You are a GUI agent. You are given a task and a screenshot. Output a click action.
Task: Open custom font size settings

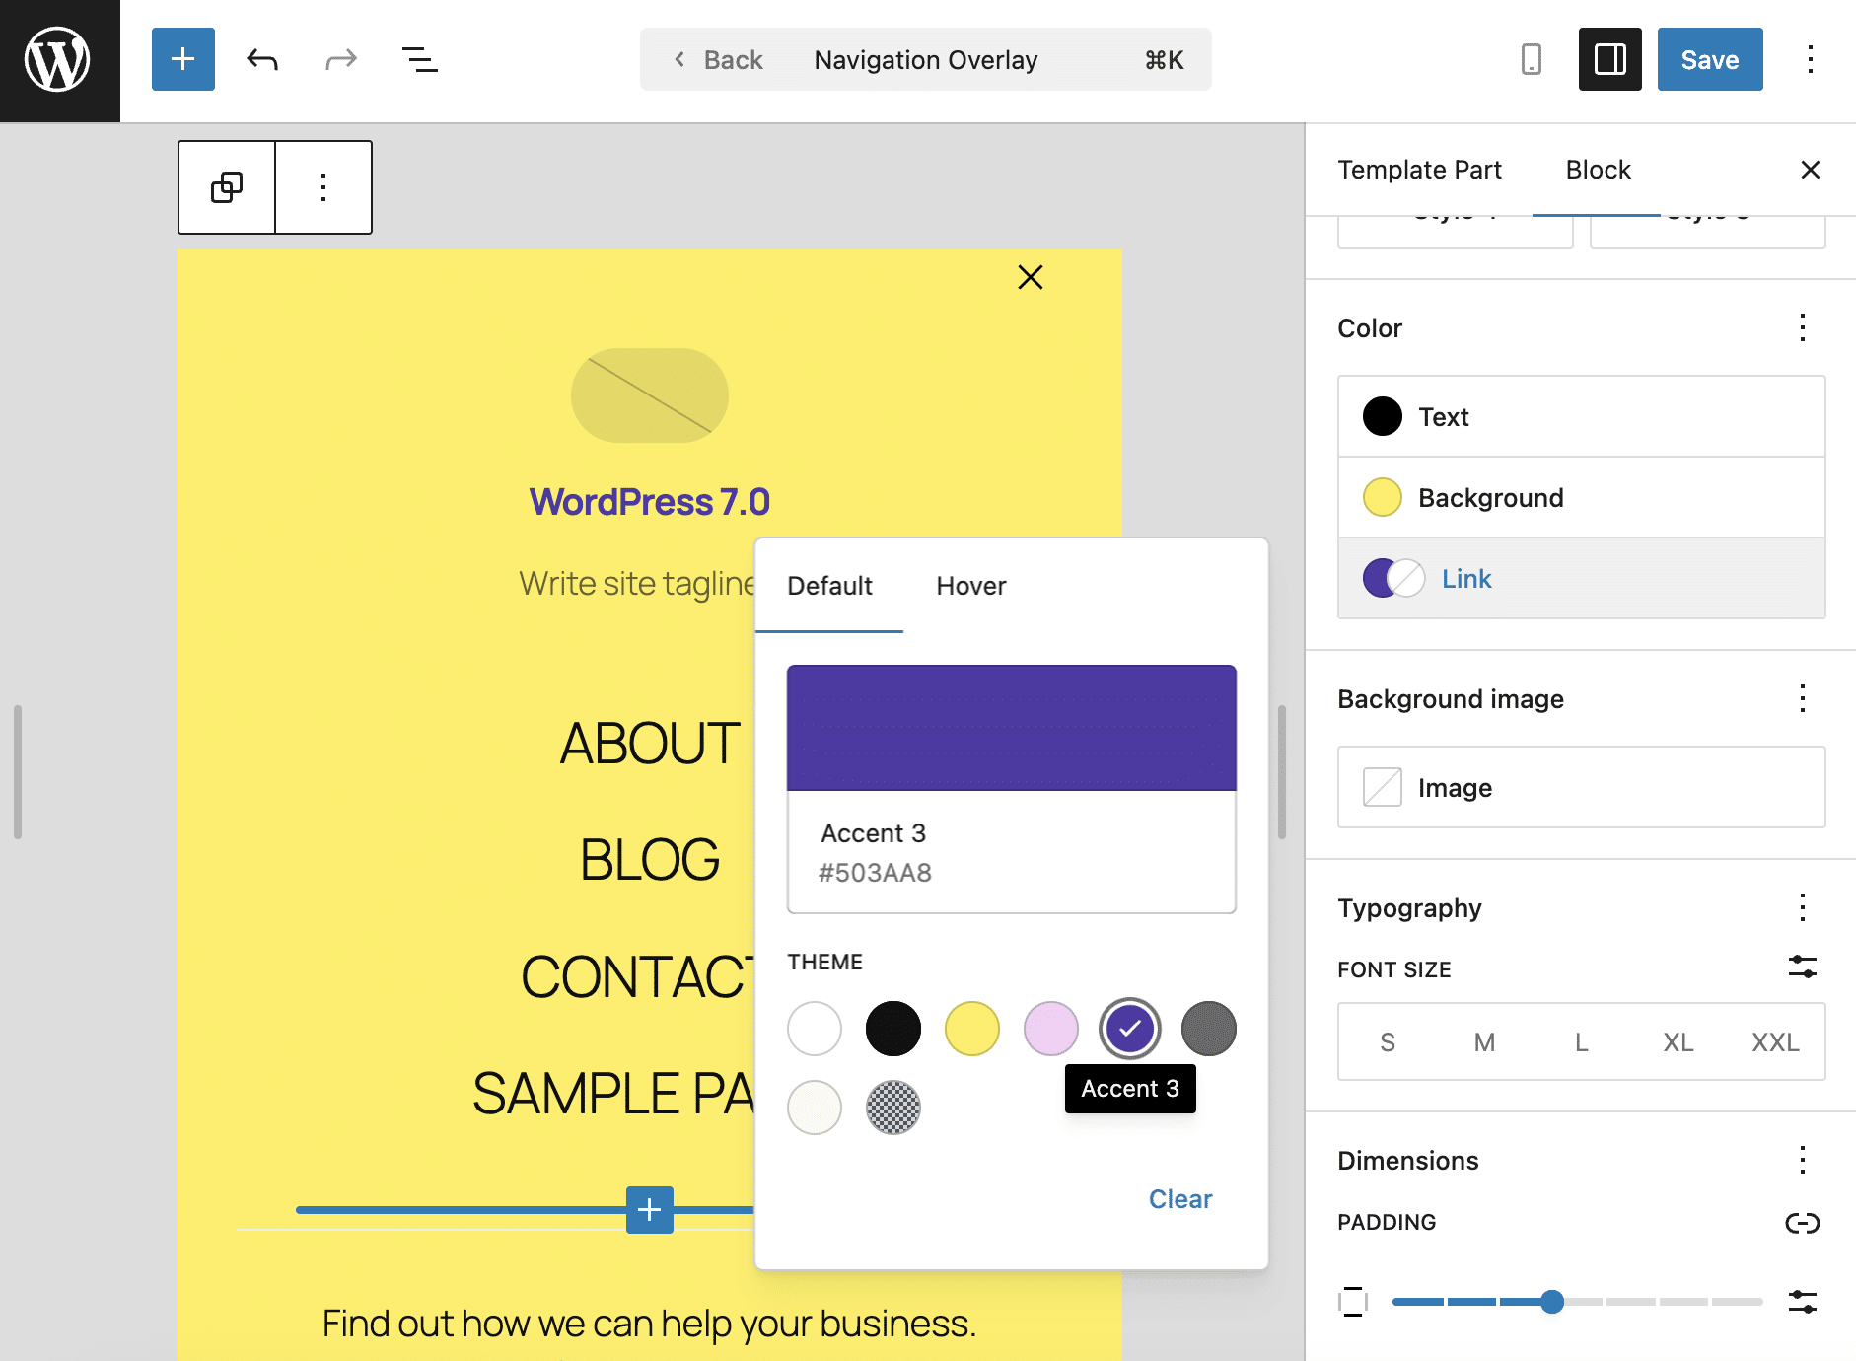(1803, 968)
